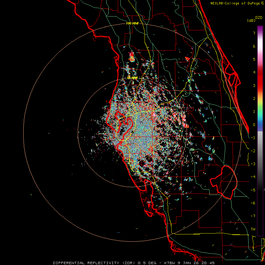The height and width of the screenshot is (265, 265).
Task: Click the -3 dB tick on the color scale
Action: click(253, 164)
